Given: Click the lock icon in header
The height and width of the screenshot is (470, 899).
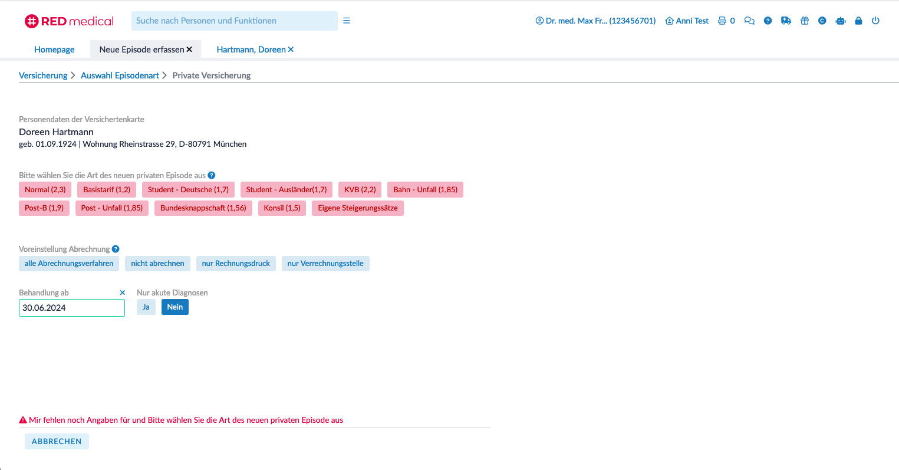Looking at the screenshot, I should (858, 21).
